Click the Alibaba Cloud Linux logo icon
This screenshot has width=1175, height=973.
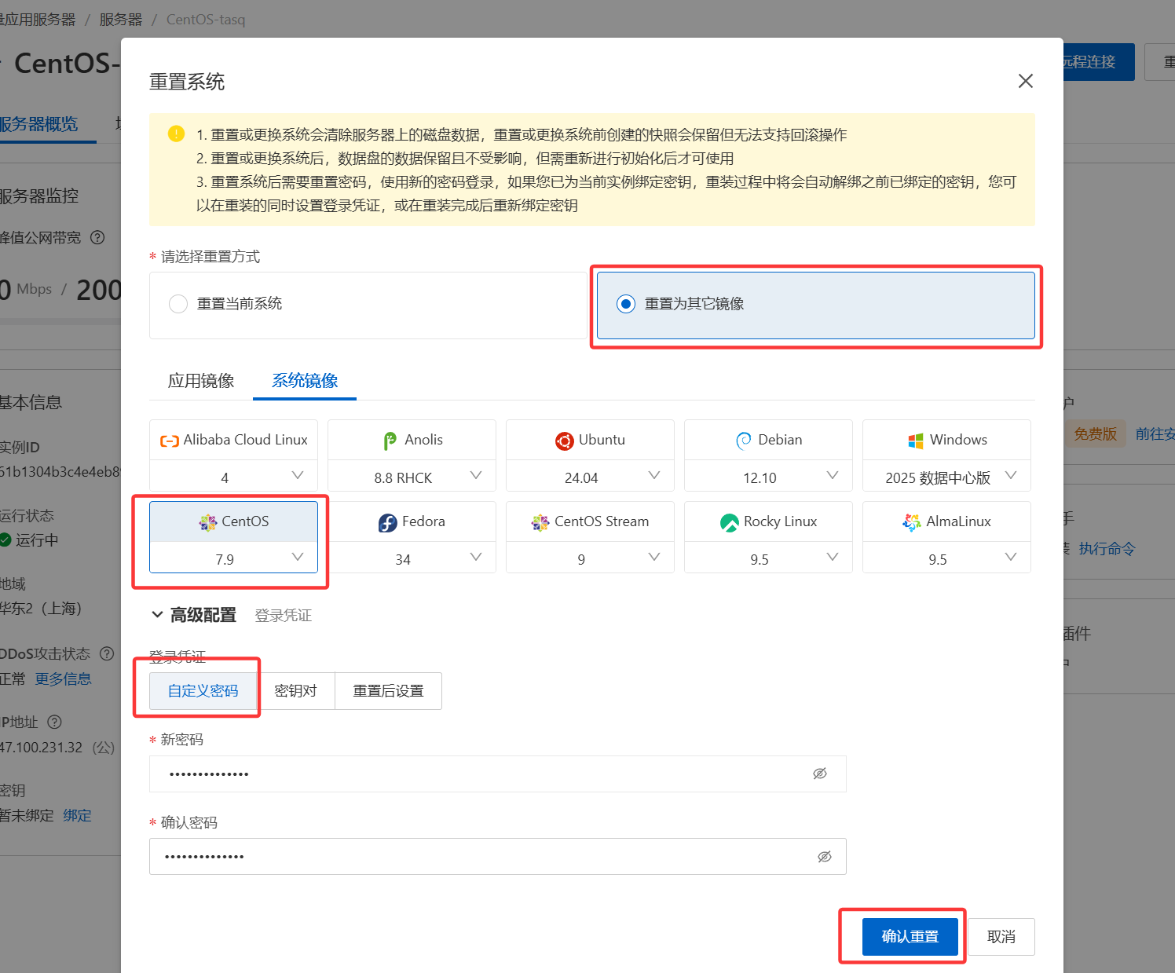170,441
